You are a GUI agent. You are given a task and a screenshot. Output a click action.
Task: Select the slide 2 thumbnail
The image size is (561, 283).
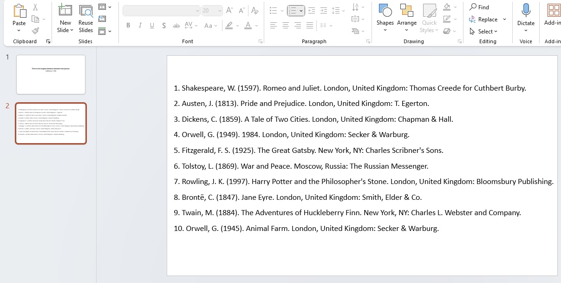tap(51, 123)
